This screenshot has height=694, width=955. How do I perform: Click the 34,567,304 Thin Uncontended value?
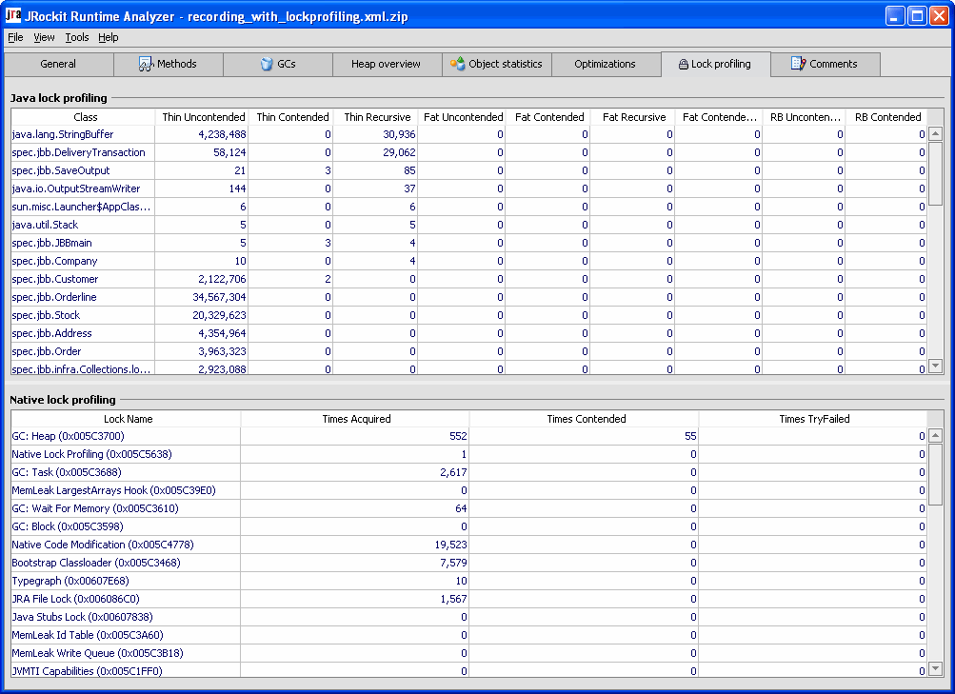[x=219, y=297]
